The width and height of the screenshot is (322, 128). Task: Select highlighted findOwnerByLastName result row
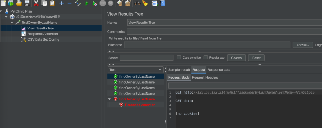(136, 76)
